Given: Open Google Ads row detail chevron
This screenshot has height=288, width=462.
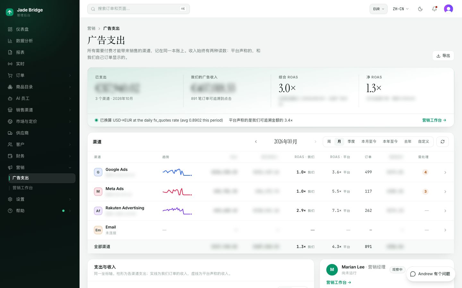Looking at the screenshot, I should pyautogui.click(x=445, y=172).
